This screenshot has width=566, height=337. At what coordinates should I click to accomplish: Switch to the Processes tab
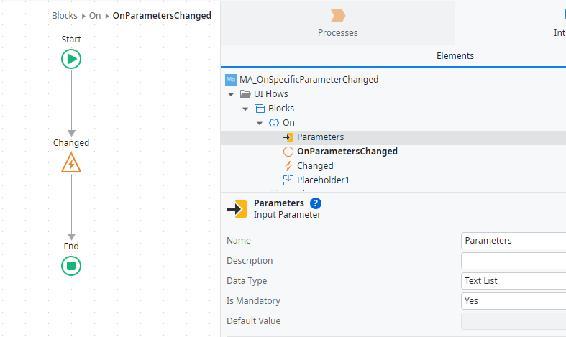[337, 23]
